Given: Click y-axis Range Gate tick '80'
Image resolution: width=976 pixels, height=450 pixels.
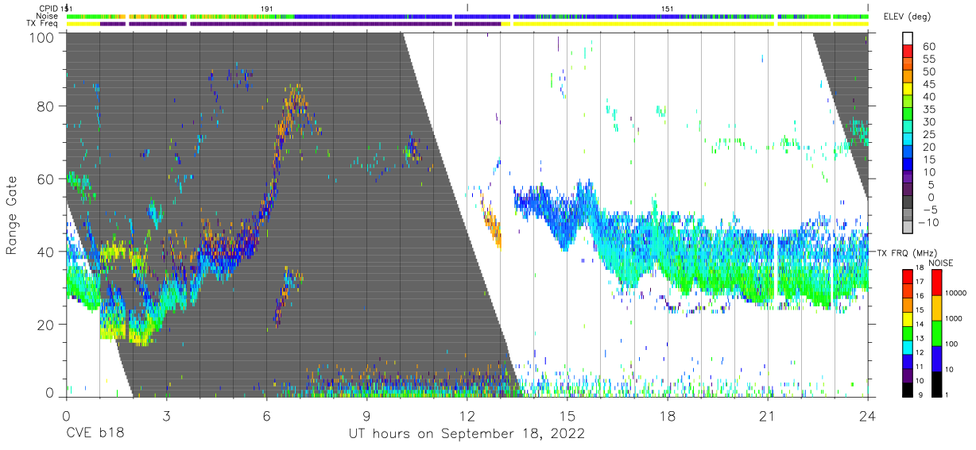Looking at the screenshot, I should pyautogui.click(x=47, y=106).
